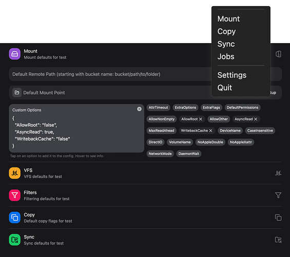Click inside the Custom Options JSON editor
This screenshot has height=257, width=290.
pyautogui.click(x=76, y=128)
